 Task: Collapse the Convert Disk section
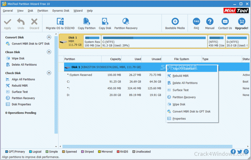point(49,37)
